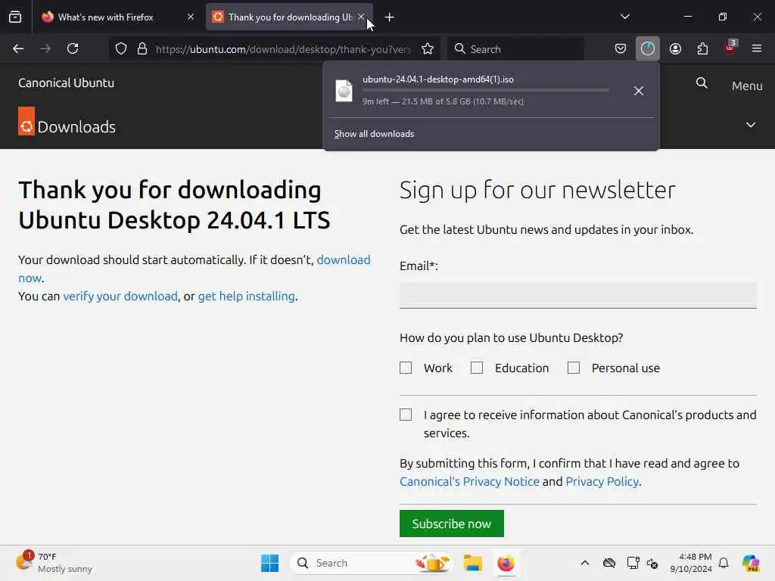Click the forward navigation arrow

[45, 49]
